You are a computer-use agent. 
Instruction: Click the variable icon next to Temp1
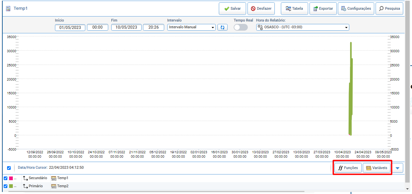click(54, 178)
